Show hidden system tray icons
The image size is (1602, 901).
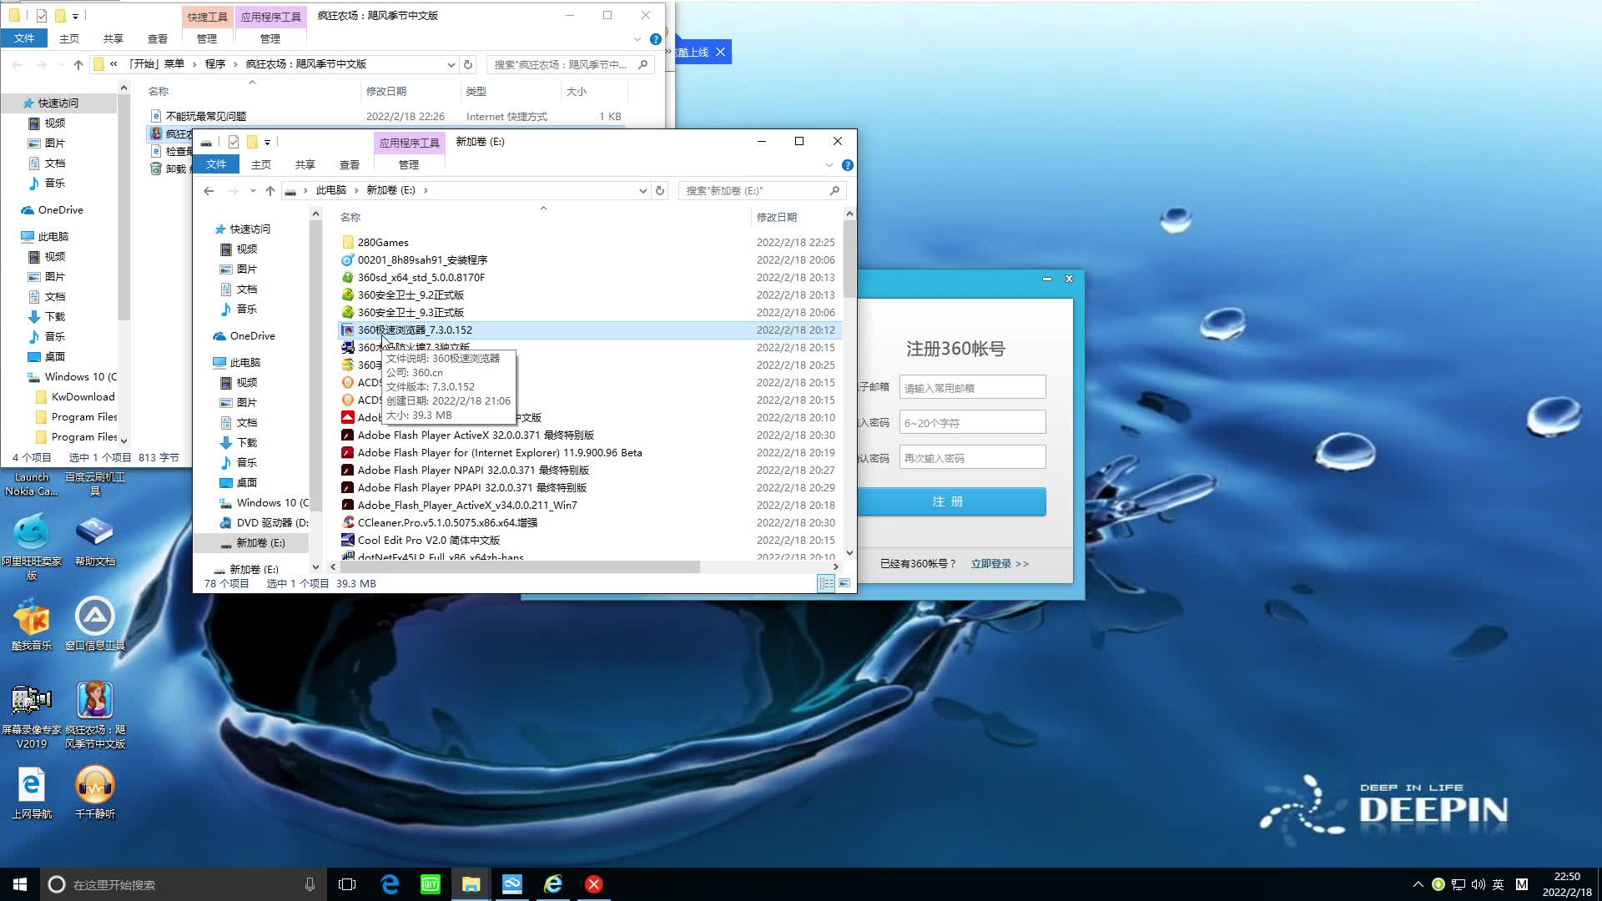click(x=1418, y=884)
